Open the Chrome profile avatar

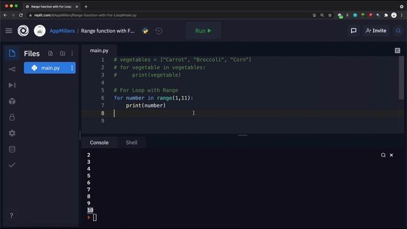point(394,15)
